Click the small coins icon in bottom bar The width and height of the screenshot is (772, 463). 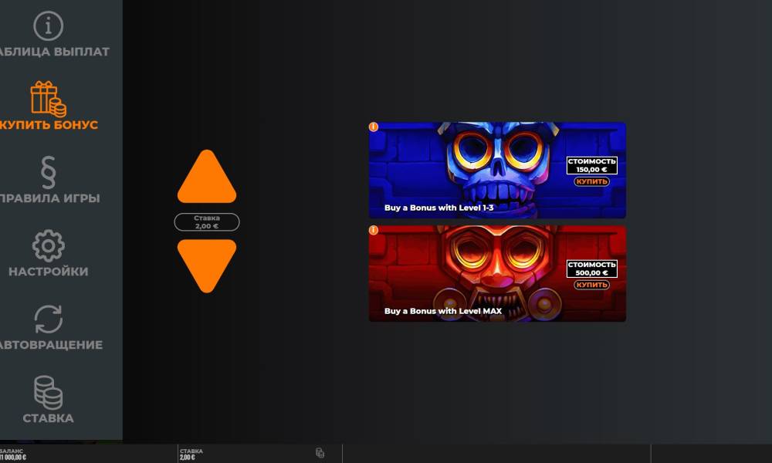pyautogui.click(x=320, y=453)
